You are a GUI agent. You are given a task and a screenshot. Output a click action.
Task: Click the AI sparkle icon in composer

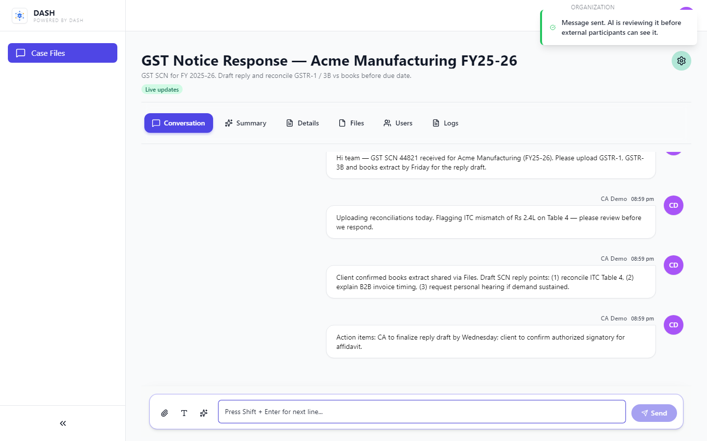pyautogui.click(x=204, y=413)
